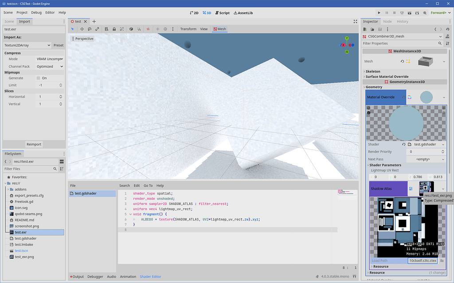Activate the Select tool in the 3D viewport toolbar

[x=73, y=29]
